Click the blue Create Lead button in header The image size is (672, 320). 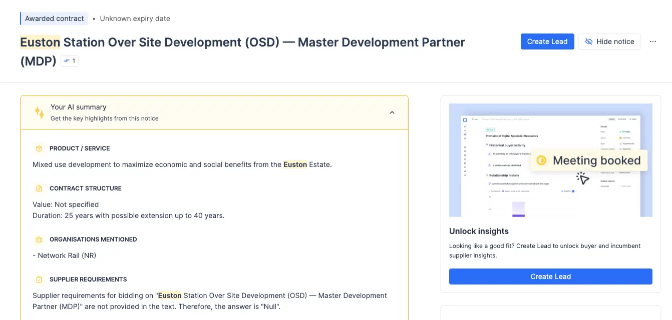click(547, 41)
